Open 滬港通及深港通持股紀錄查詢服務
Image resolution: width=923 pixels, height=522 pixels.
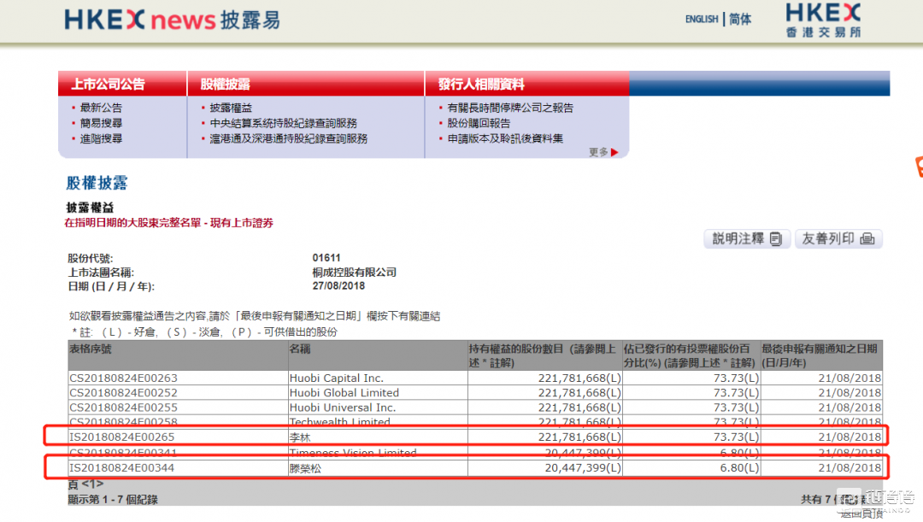pyautogui.click(x=289, y=138)
